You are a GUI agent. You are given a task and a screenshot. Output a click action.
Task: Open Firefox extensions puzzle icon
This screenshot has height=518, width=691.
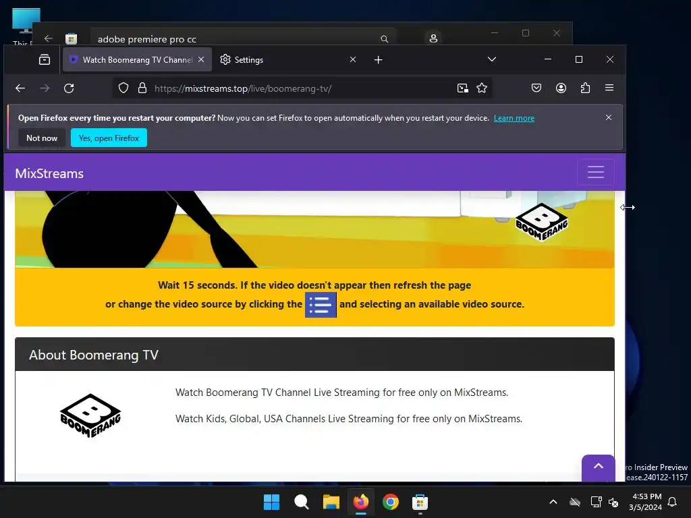click(x=585, y=88)
